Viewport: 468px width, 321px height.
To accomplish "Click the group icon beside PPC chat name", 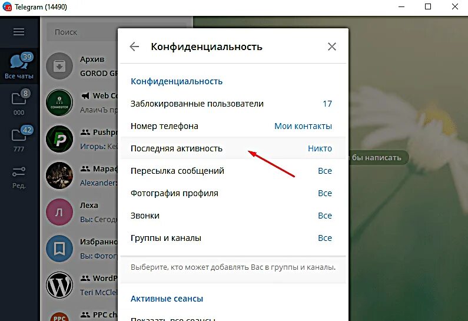I will 85,315.
